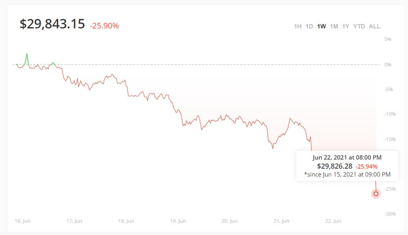This screenshot has width=408, height=235.
Task: Switch chart to 1D range
Action: pyautogui.click(x=309, y=26)
